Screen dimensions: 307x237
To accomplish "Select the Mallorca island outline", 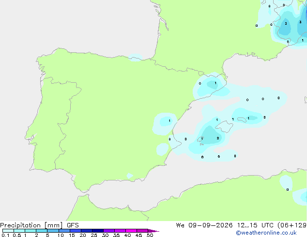I will tap(224, 127).
